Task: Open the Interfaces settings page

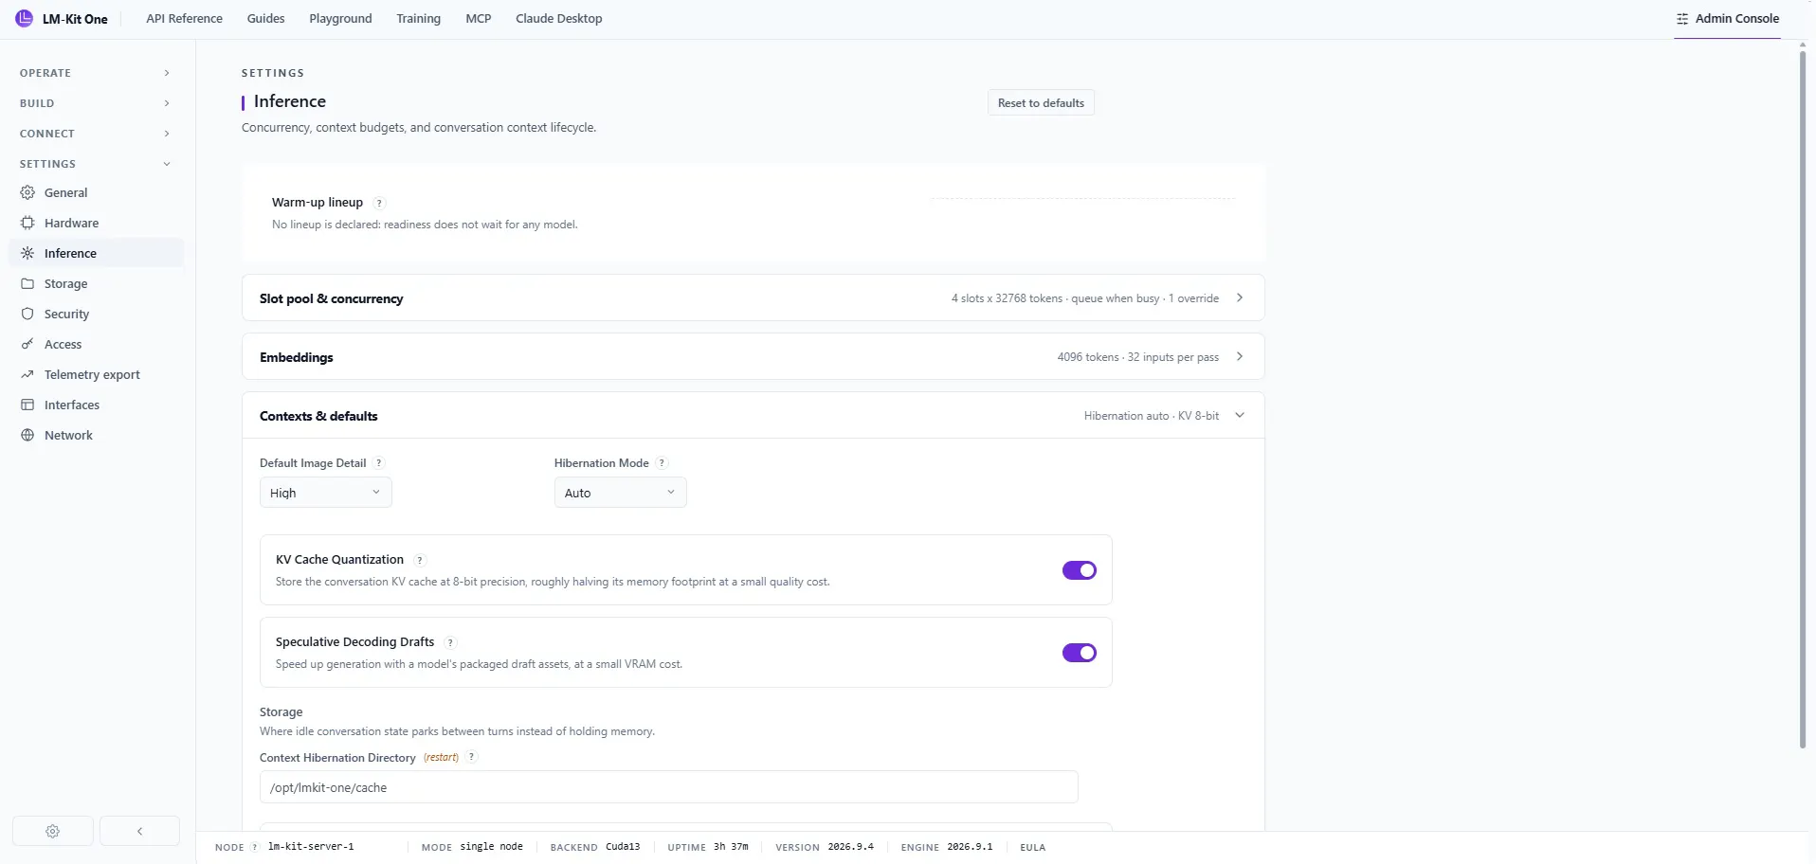Action: (96, 405)
